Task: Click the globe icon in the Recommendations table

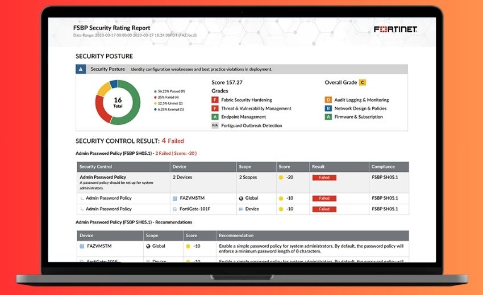Action: point(148,246)
